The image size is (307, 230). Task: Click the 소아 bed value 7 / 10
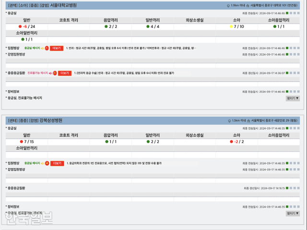pos(239,26)
